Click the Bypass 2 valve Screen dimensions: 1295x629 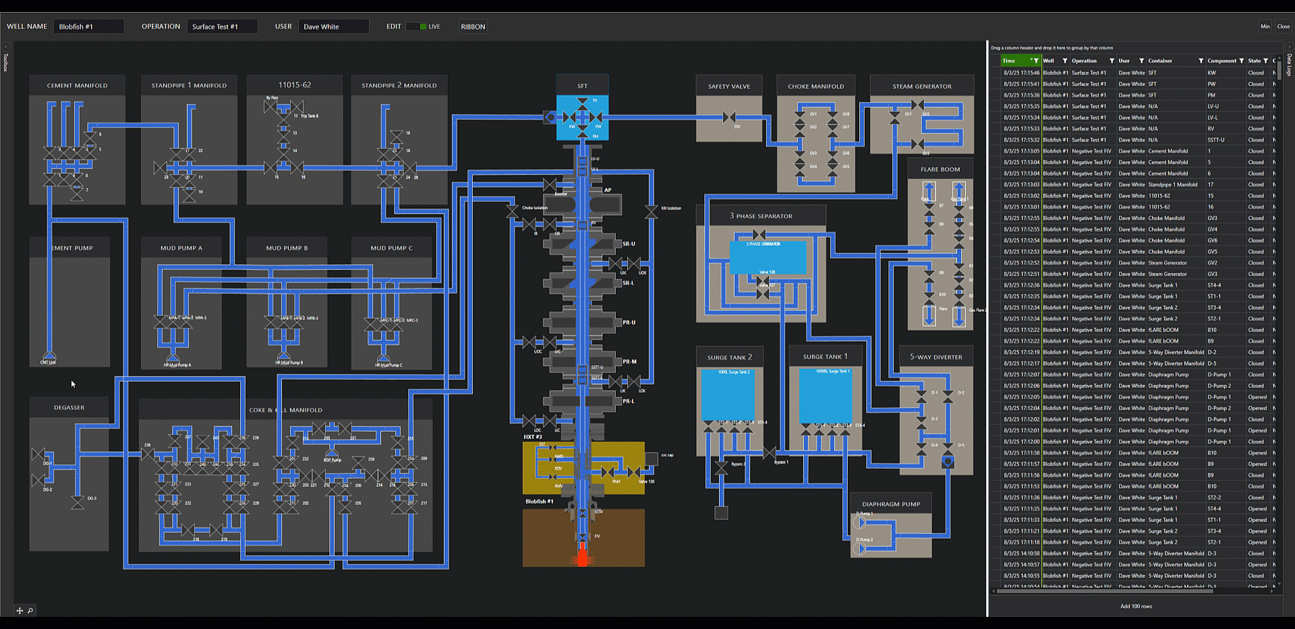click(x=721, y=467)
